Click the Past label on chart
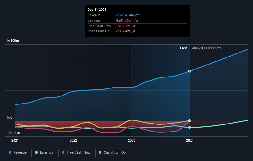 pyautogui.click(x=183, y=48)
